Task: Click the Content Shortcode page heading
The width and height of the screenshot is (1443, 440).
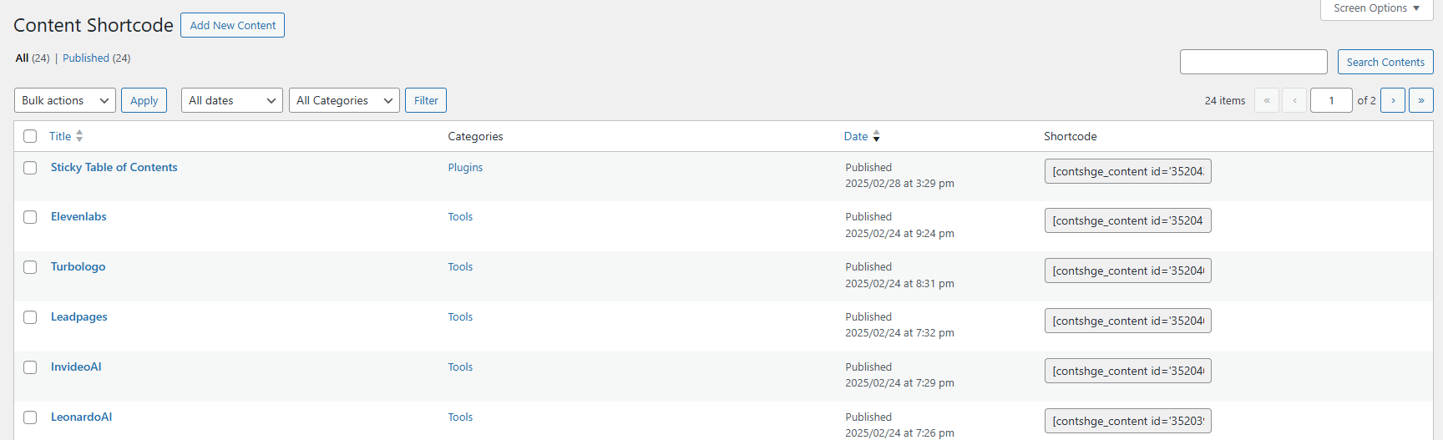Action: coord(94,25)
